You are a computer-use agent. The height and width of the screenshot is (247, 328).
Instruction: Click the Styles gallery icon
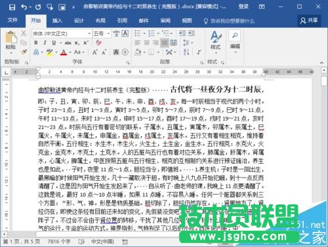pyautogui.click(x=216, y=37)
